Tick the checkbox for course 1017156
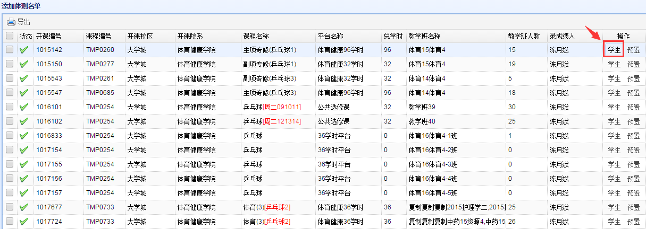646x229 pixels. coord(10,179)
